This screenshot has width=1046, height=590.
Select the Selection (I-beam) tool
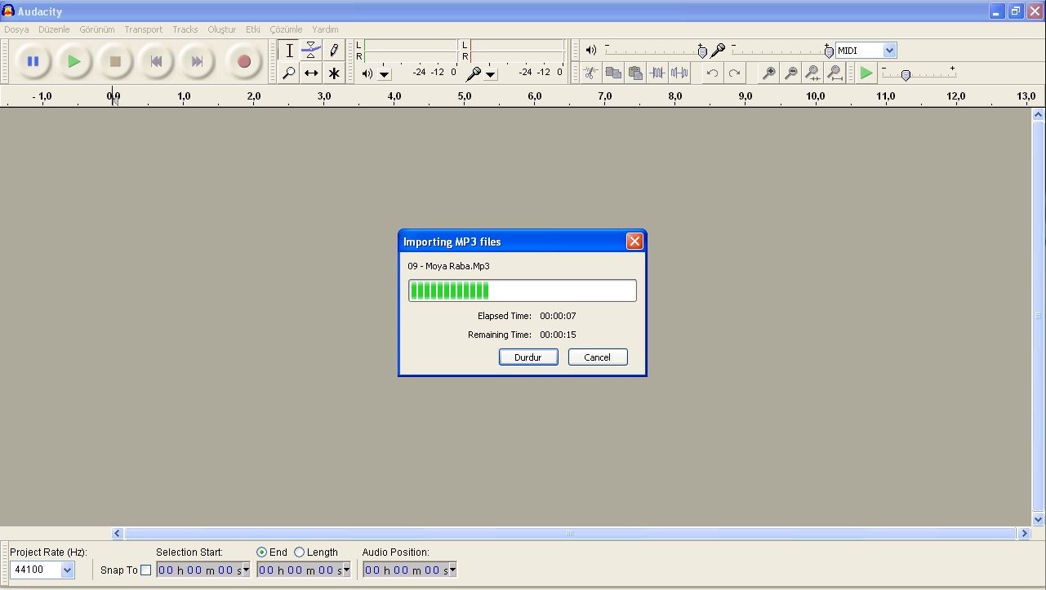pos(289,51)
